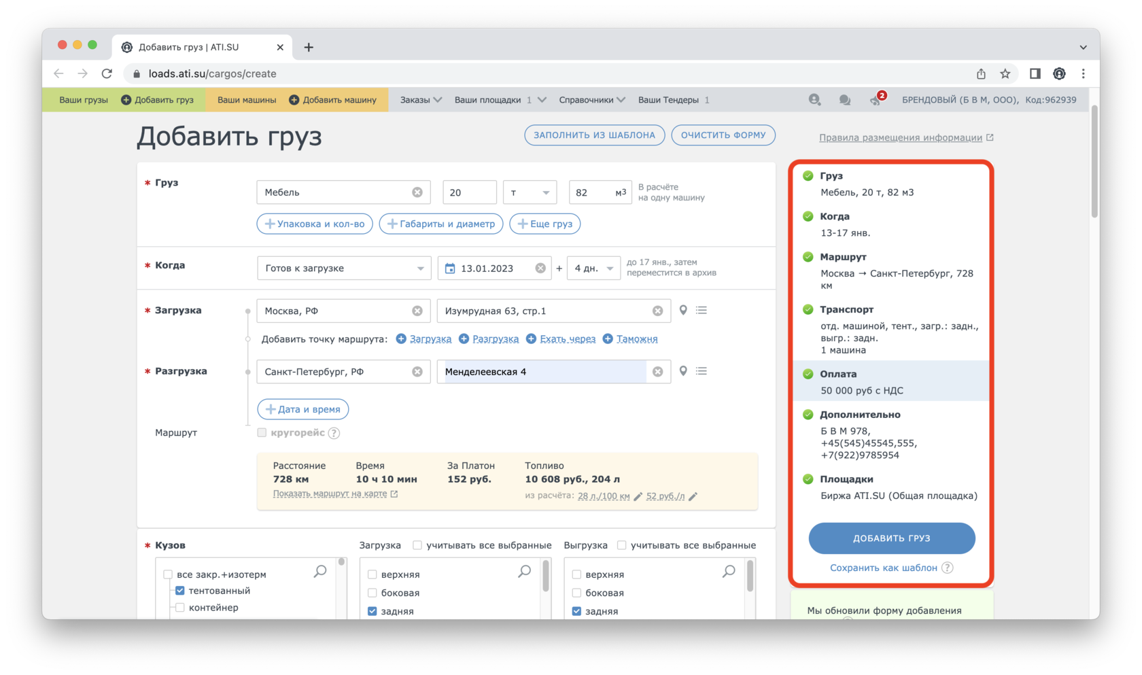This screenshot has width=1142, height=675.
Task: Open Показать маршрут на карте link
Action: pyautogui.click(x=335, y=494)
